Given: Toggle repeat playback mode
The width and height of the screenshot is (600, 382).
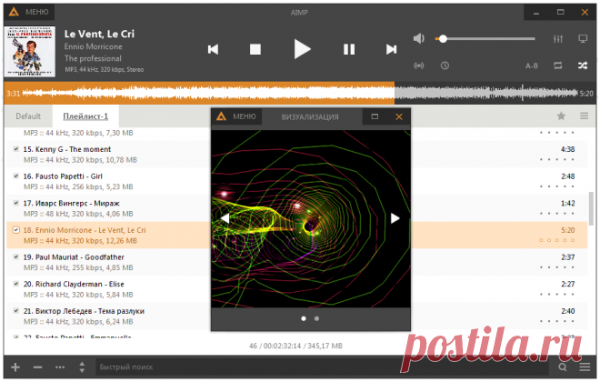Looking at the screenshot, I should (x=558, y=65).
